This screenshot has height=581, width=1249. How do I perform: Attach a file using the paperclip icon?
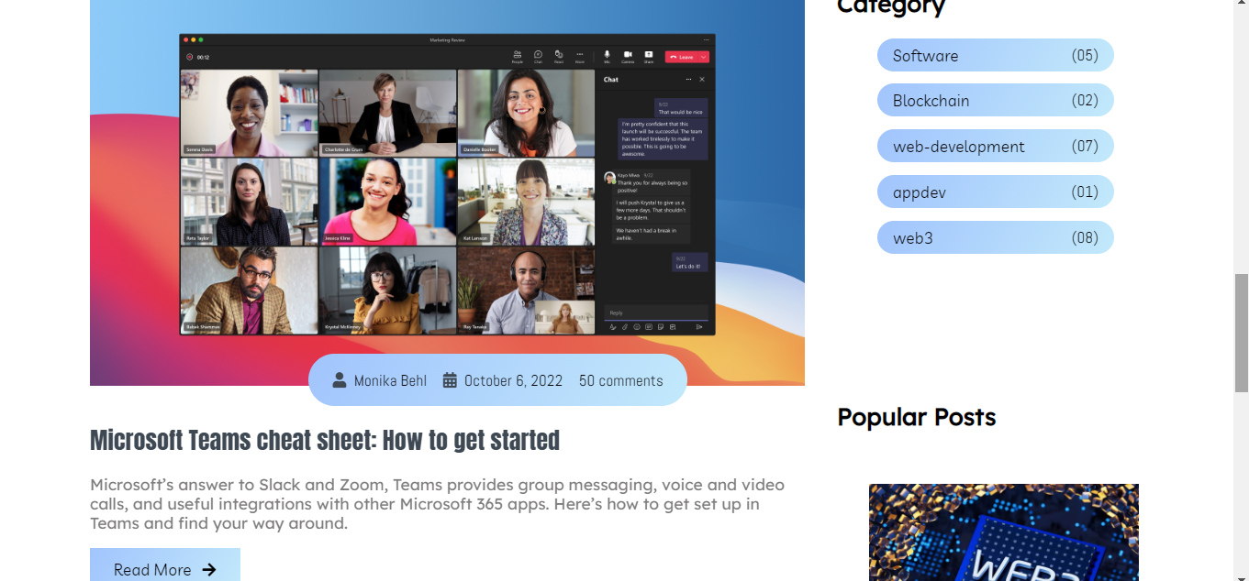[x=625, y=326]
